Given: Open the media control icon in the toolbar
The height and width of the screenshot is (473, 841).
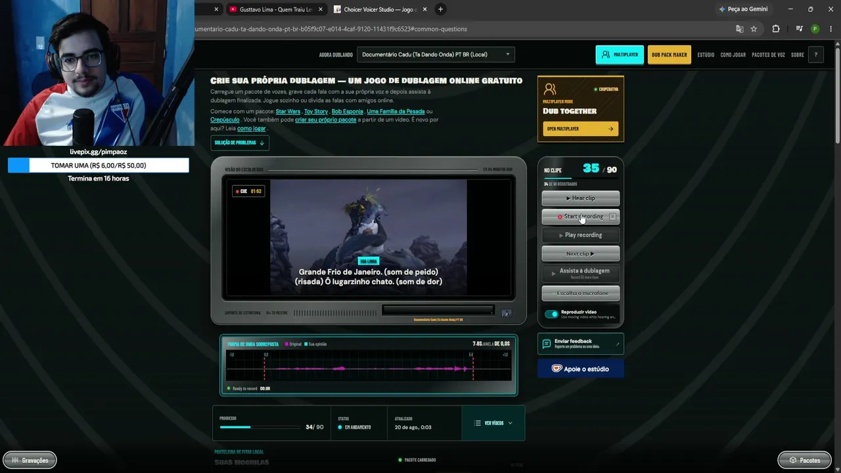Looking at the screenshot, I should [x=799, y=29].
